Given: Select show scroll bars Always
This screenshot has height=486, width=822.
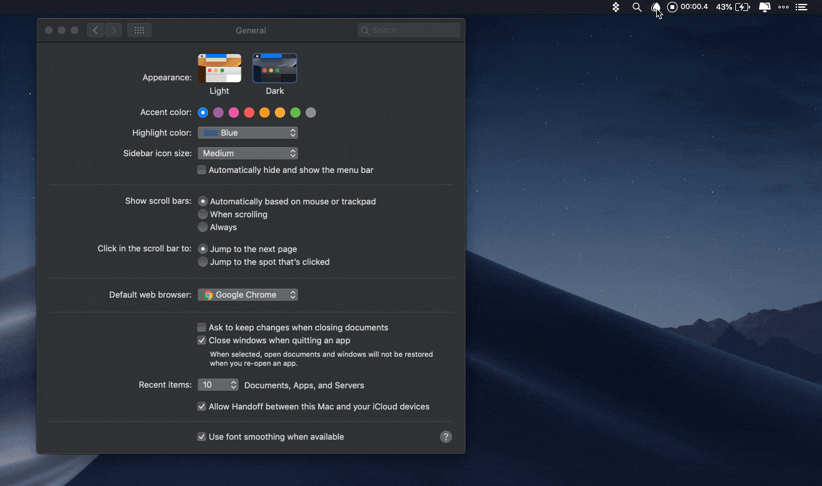Looking at the screenshot, I should (x=203, y=227).
